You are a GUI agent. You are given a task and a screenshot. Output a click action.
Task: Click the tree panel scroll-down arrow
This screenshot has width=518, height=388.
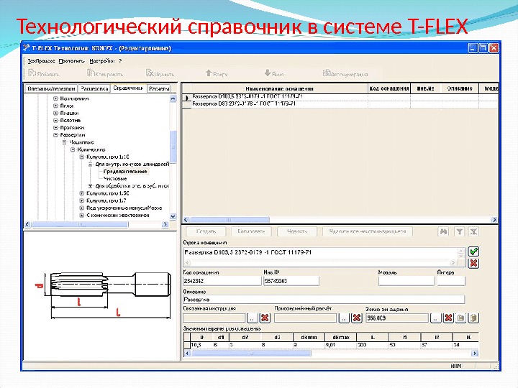tap(173, 217)
